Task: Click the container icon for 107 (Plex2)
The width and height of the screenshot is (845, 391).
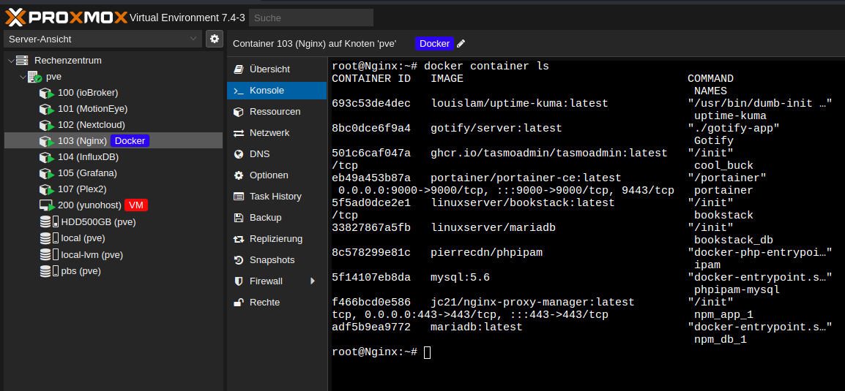Action: [48, 189]
